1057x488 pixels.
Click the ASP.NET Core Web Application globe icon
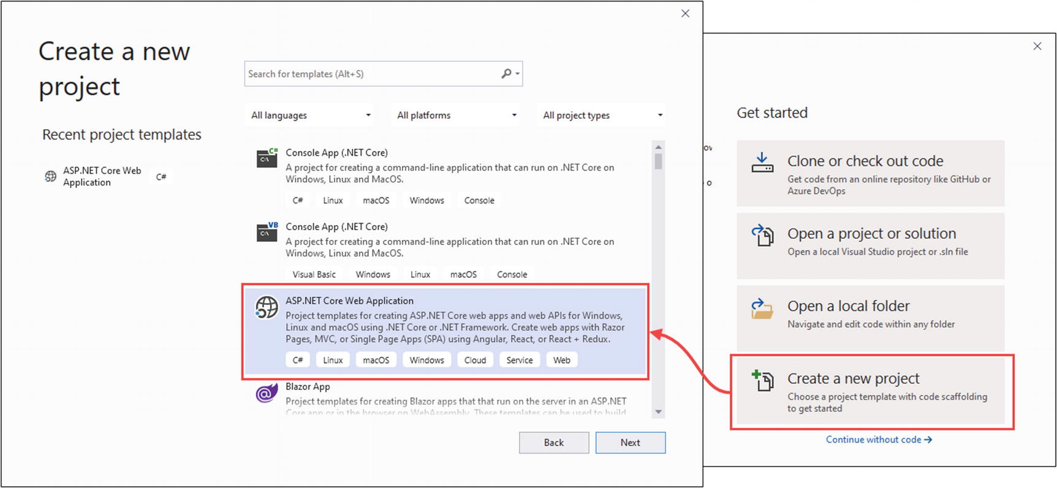267,307
